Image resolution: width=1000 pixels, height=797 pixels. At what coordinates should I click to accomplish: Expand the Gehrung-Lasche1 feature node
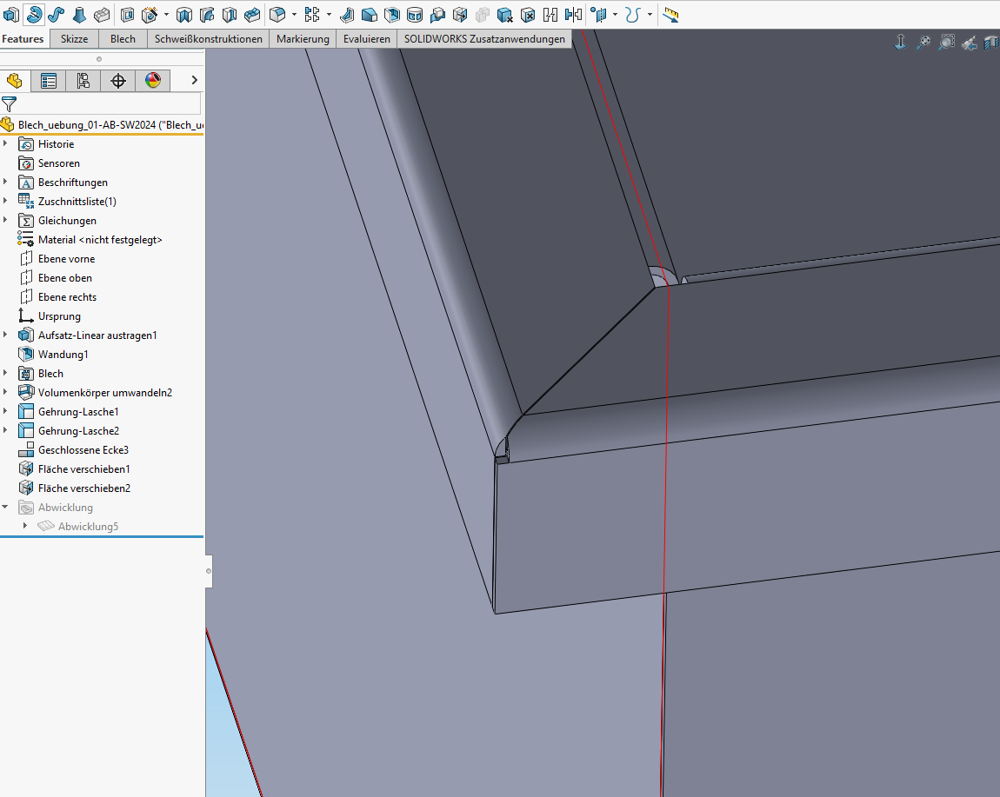pos(6,412)
